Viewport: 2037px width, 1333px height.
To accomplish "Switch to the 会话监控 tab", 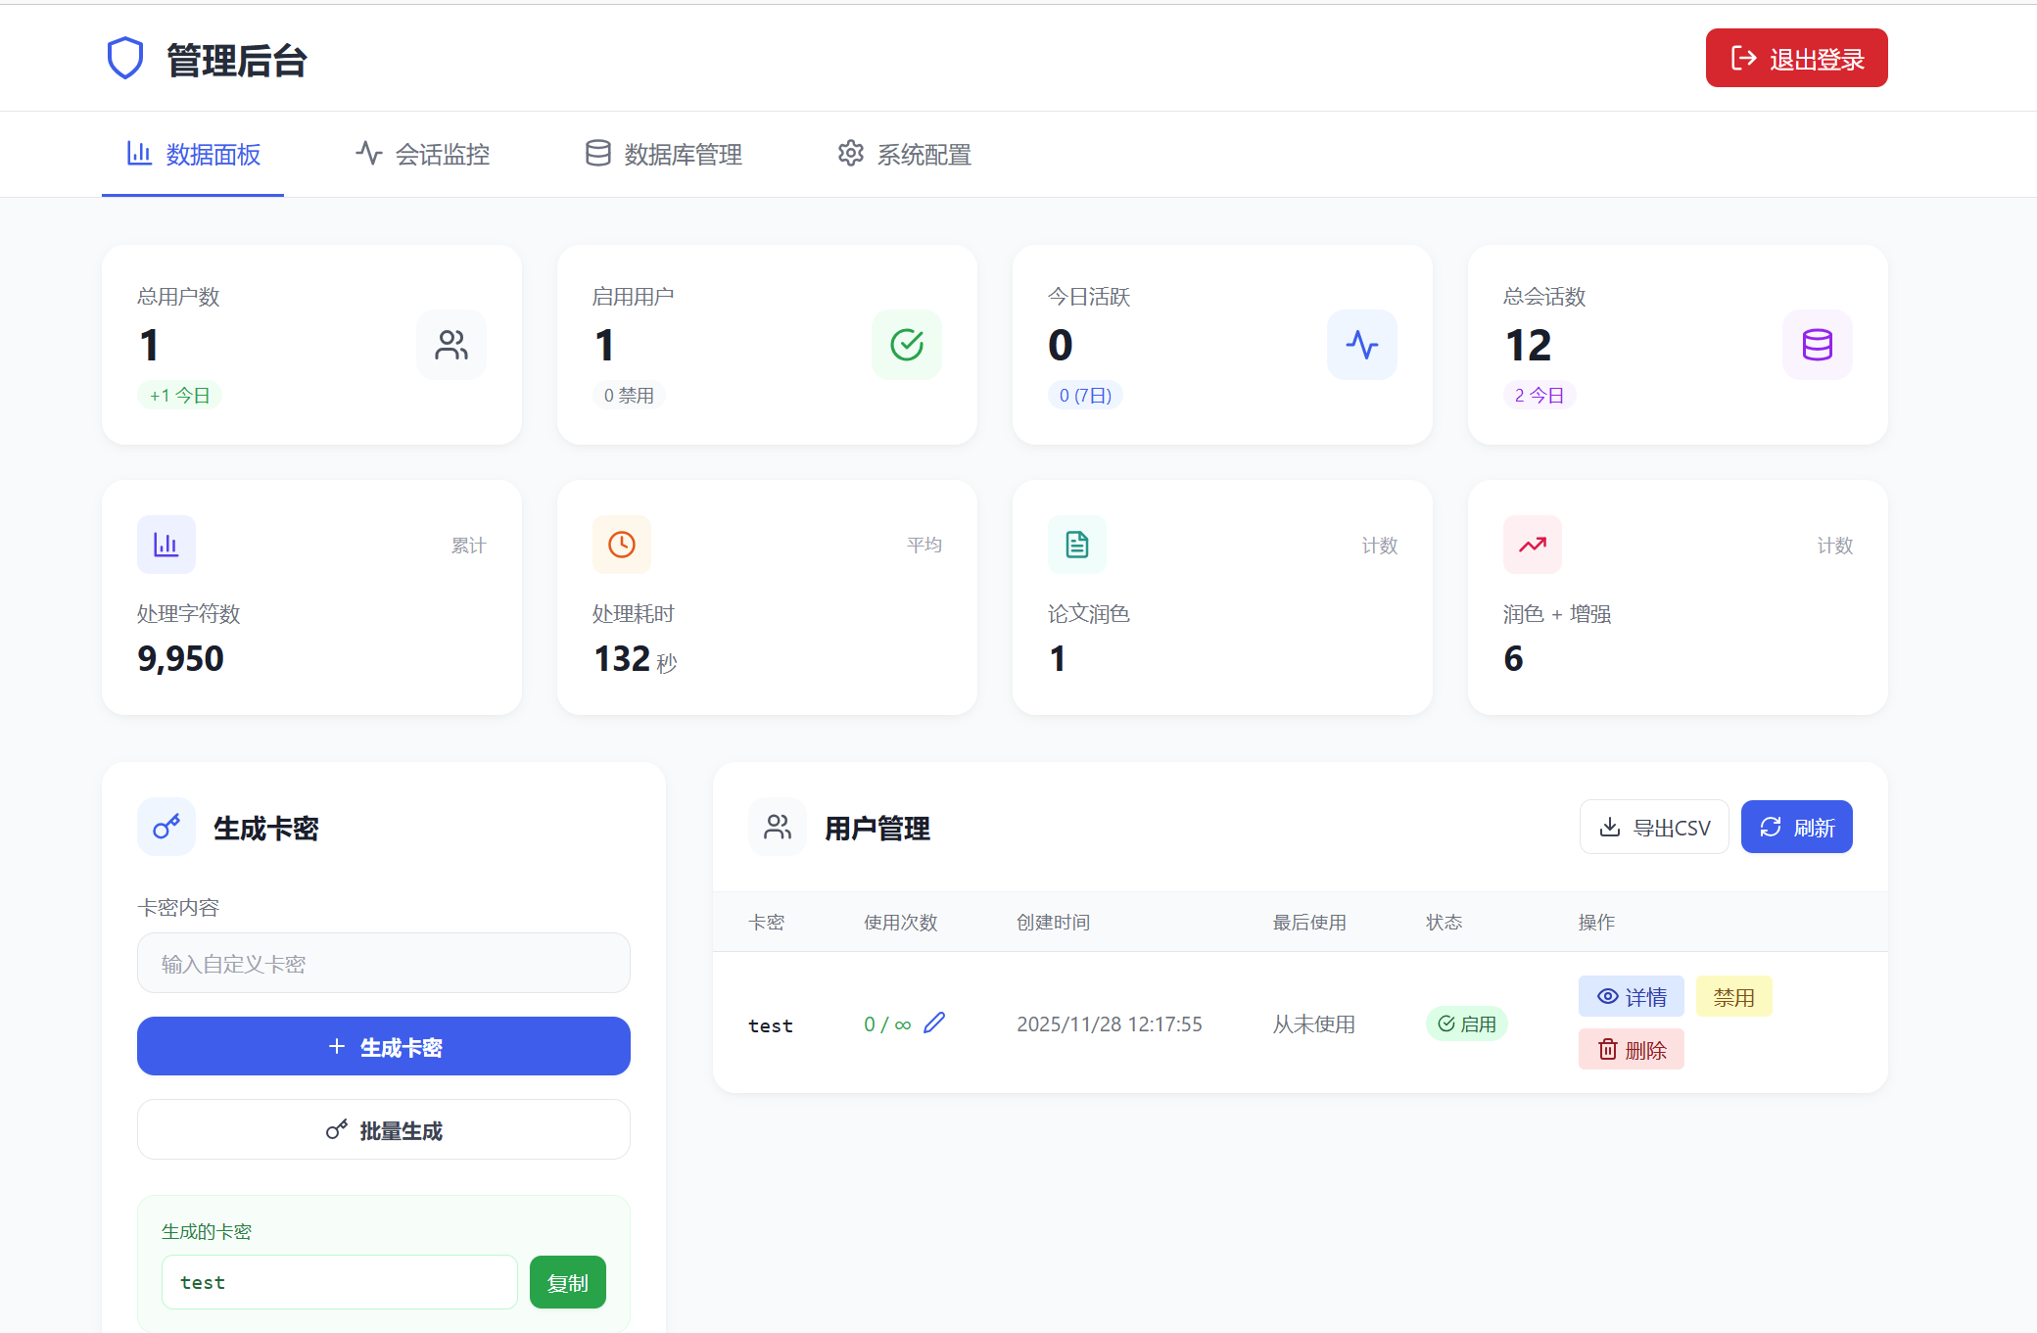I will click(x=422, y=154).
